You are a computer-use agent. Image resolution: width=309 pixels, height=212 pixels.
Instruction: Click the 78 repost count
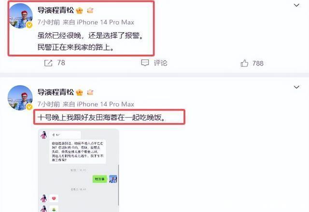(61, 63)
